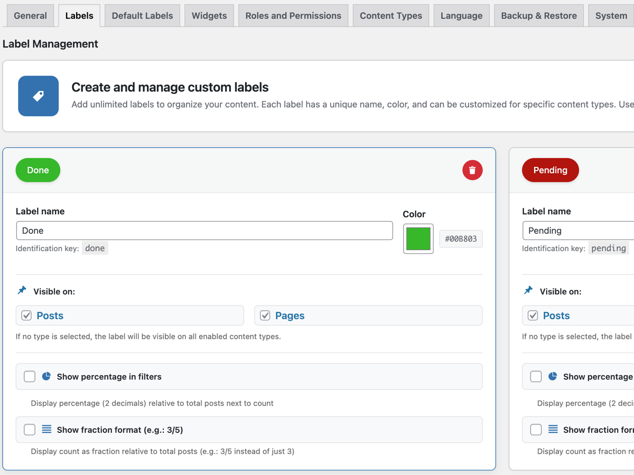Image resolution: width=634 pixels, height=475 pixels.
Task: Switch to the Content Types tab
Action: (x=390, y=15)
